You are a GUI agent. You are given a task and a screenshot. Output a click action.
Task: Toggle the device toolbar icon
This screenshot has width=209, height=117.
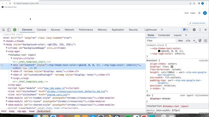coord(9,30)
